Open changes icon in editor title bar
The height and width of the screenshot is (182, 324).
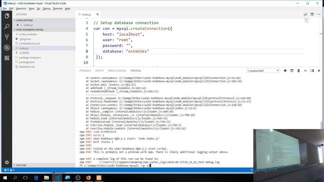click(x=305, y=14)
